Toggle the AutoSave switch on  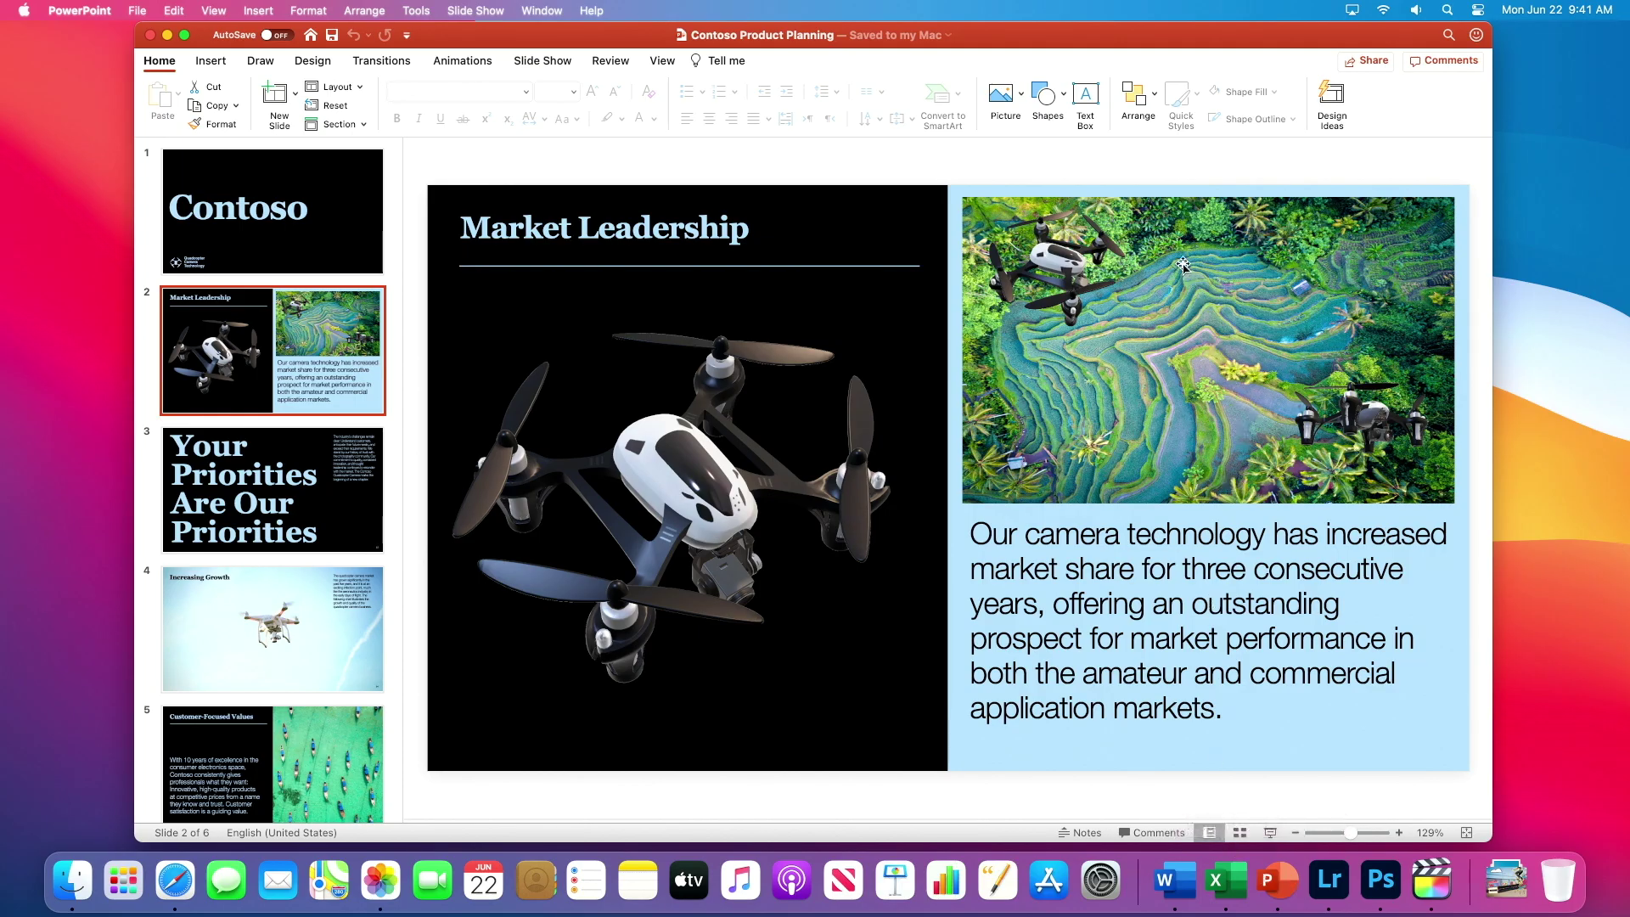coord(276,35)
